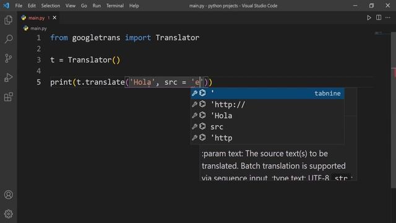Open the Run and Debug view

click(x=8, y=77)
